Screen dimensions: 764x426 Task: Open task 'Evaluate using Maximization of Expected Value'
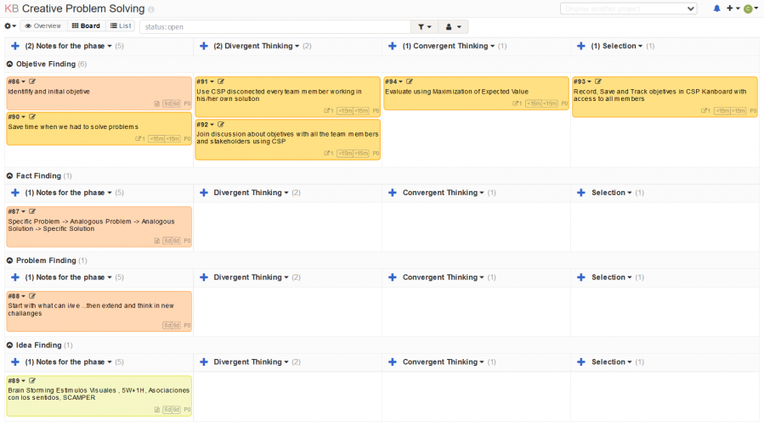[x=456, y=91]
